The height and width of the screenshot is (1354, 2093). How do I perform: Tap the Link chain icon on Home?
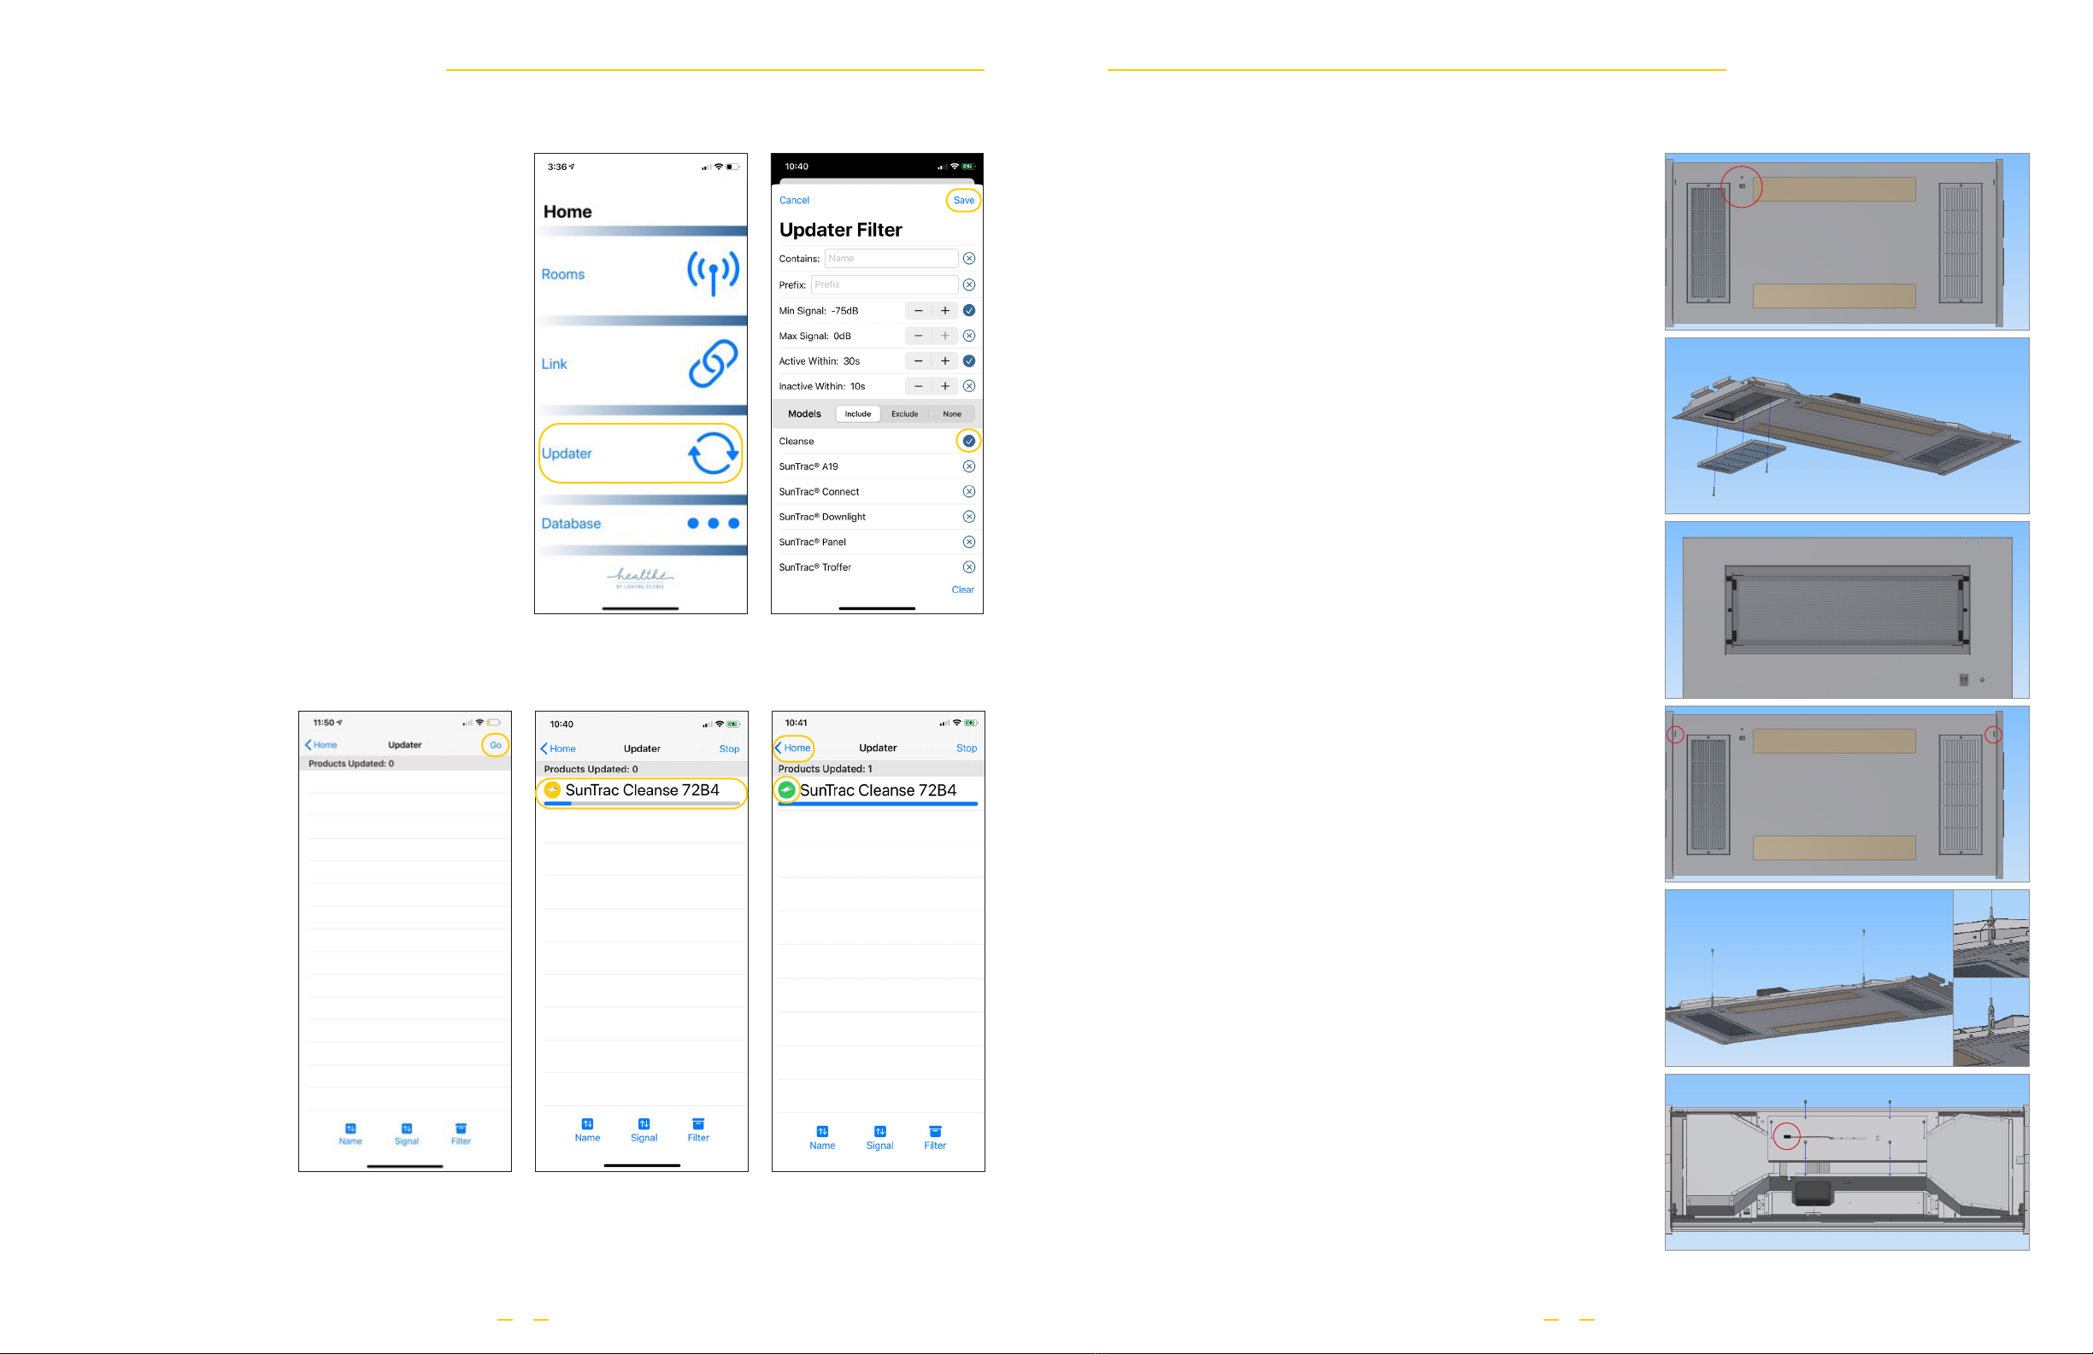coord(712,363)
